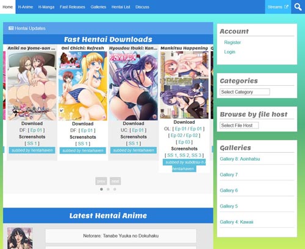Screen dimensions: 305x249
Task: Open the Gallery 6 link
Action: 229,191
